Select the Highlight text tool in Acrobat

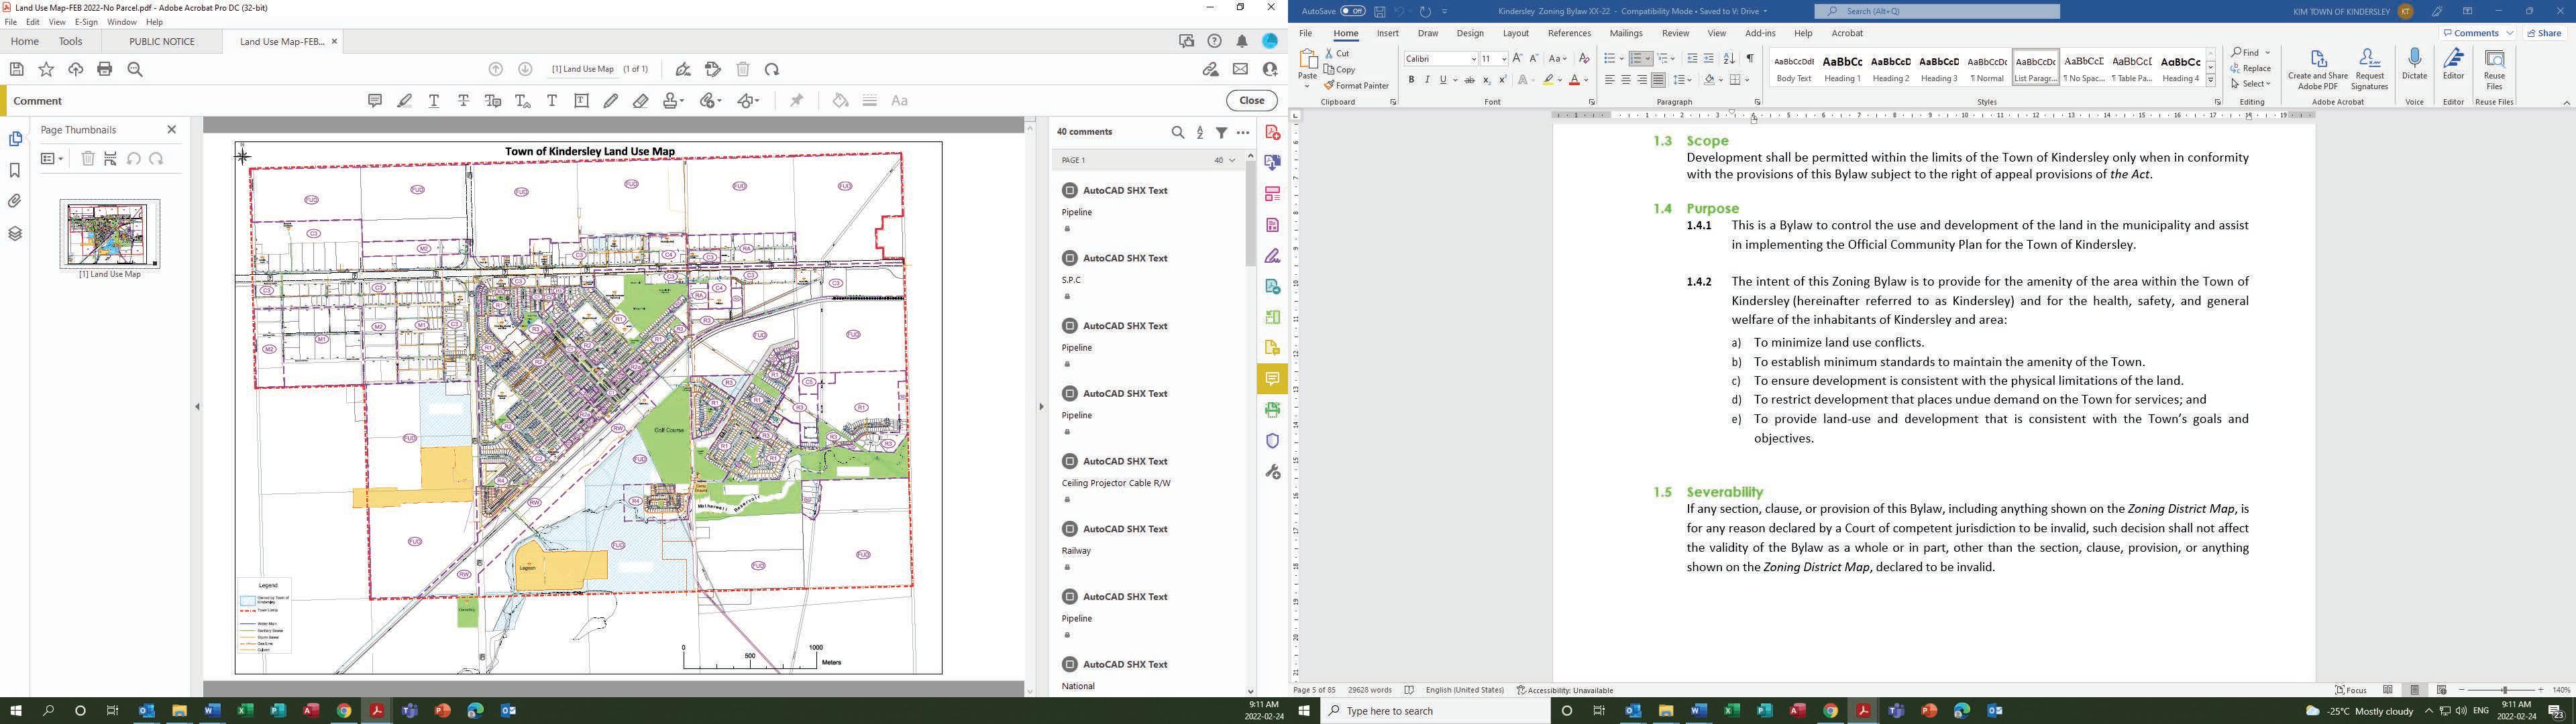[404, 101]
